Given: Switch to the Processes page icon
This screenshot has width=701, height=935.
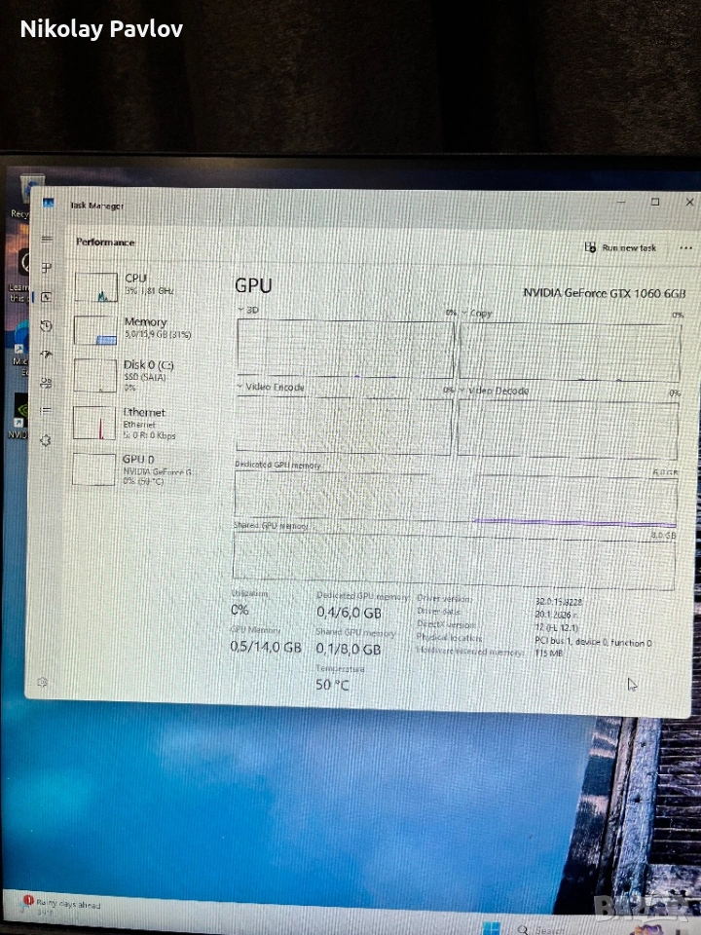Looking at the screenshot, I should 46,268.
